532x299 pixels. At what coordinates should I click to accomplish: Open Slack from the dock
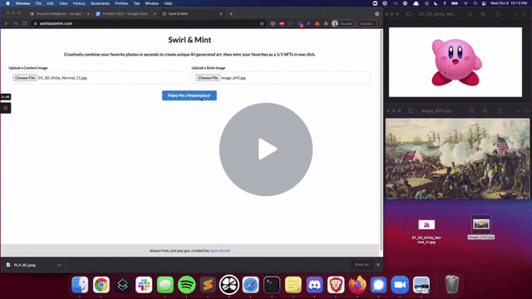pos(144,284)
